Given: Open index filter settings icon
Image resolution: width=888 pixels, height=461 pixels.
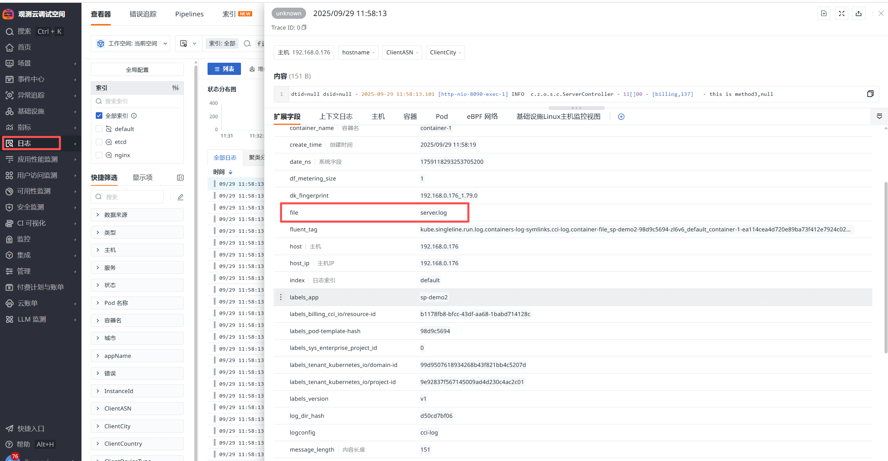Looking at the screenshot, I should click(x=176, y=88).
